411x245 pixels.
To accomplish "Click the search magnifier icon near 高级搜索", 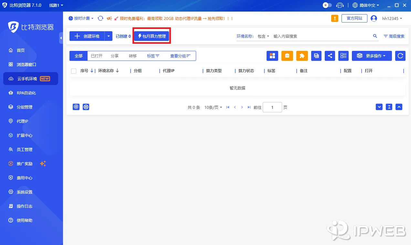I will pyautogui.click(x=375, y=36).
